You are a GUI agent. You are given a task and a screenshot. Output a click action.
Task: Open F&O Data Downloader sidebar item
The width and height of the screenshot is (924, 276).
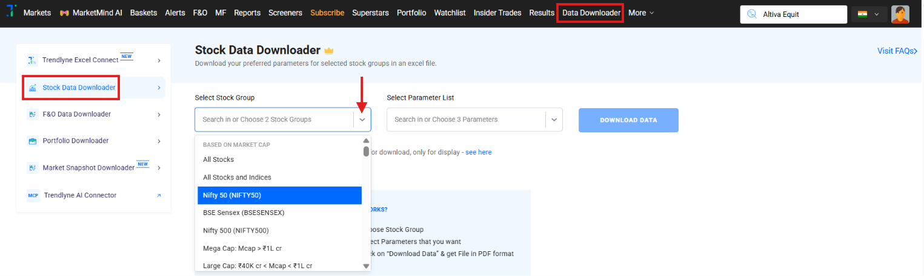click(x=94, y=114)
